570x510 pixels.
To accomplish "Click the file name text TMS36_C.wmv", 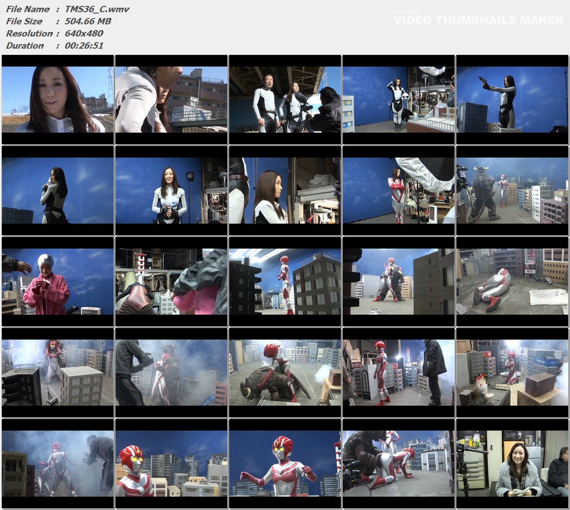I will click(97, 9).
